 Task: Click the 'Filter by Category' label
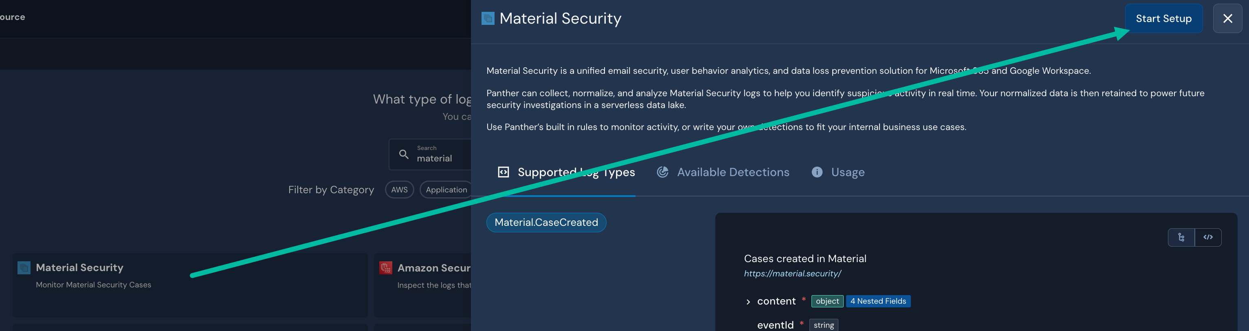(x=331, y=190)
